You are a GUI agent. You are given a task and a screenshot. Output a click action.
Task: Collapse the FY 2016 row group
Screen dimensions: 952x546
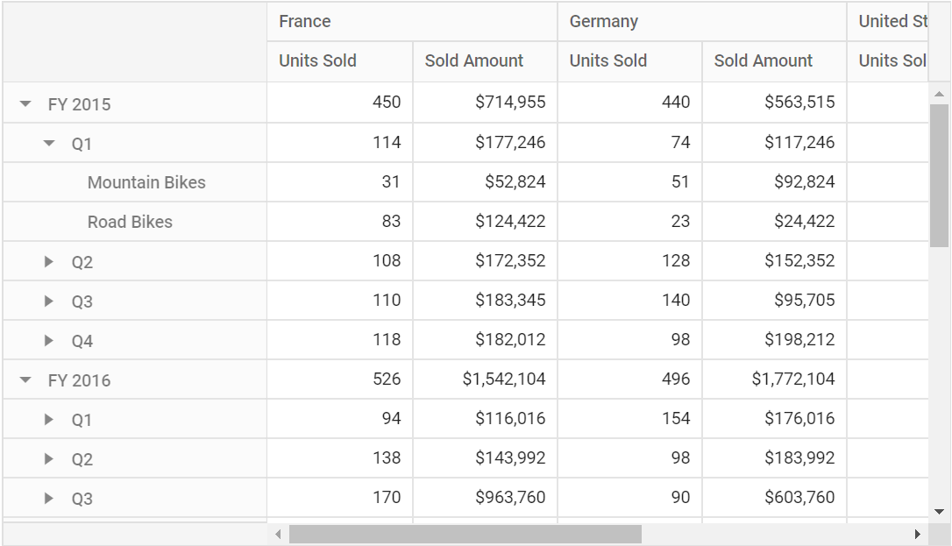coord(25,379)
